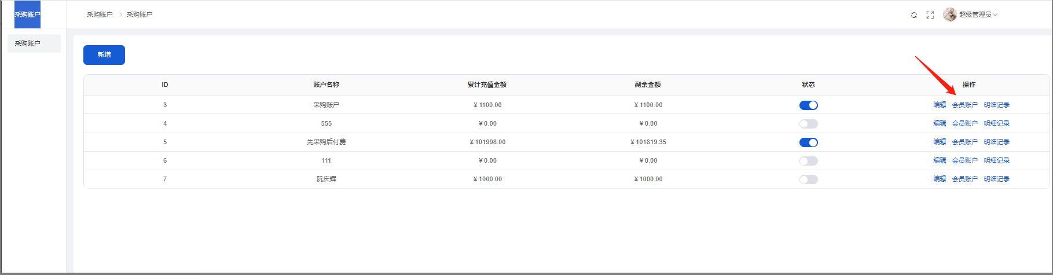Open 会员账户 for 采购账户 row
Image resolution: width=1053 pixels, height=275 pixels.
964,105
